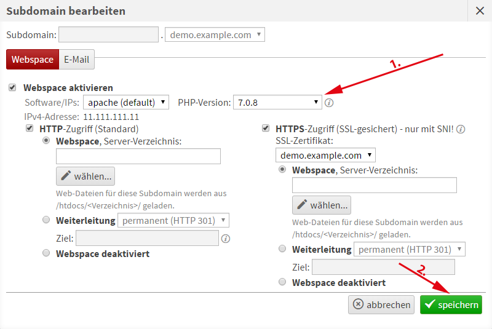This screenshot has width=492, height=329.
Task: Click the abbrechen button
Action: [x=381, y=305]
